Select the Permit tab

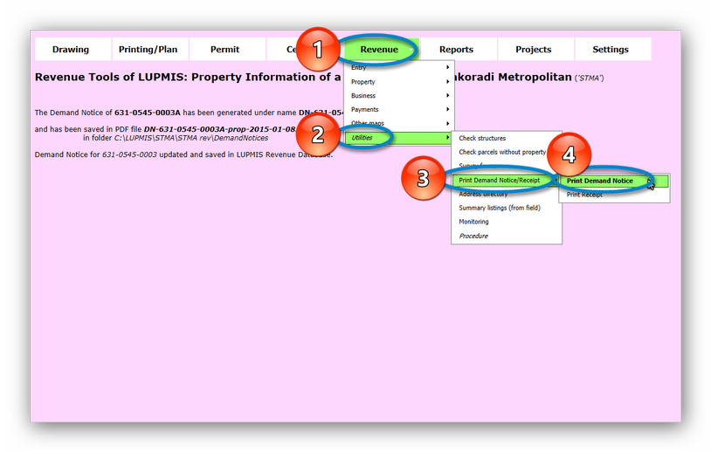coord(224,50)
